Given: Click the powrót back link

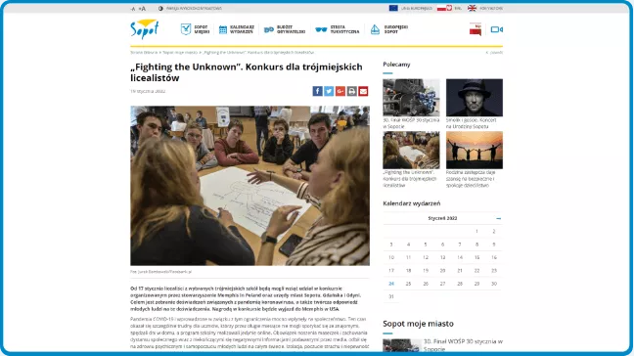Looking at the screenshot, I should tap(494, 53).
